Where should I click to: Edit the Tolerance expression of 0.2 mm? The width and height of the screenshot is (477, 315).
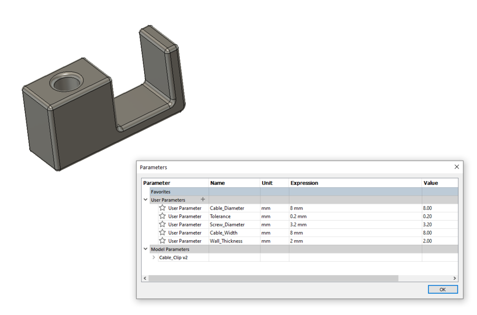326,216
